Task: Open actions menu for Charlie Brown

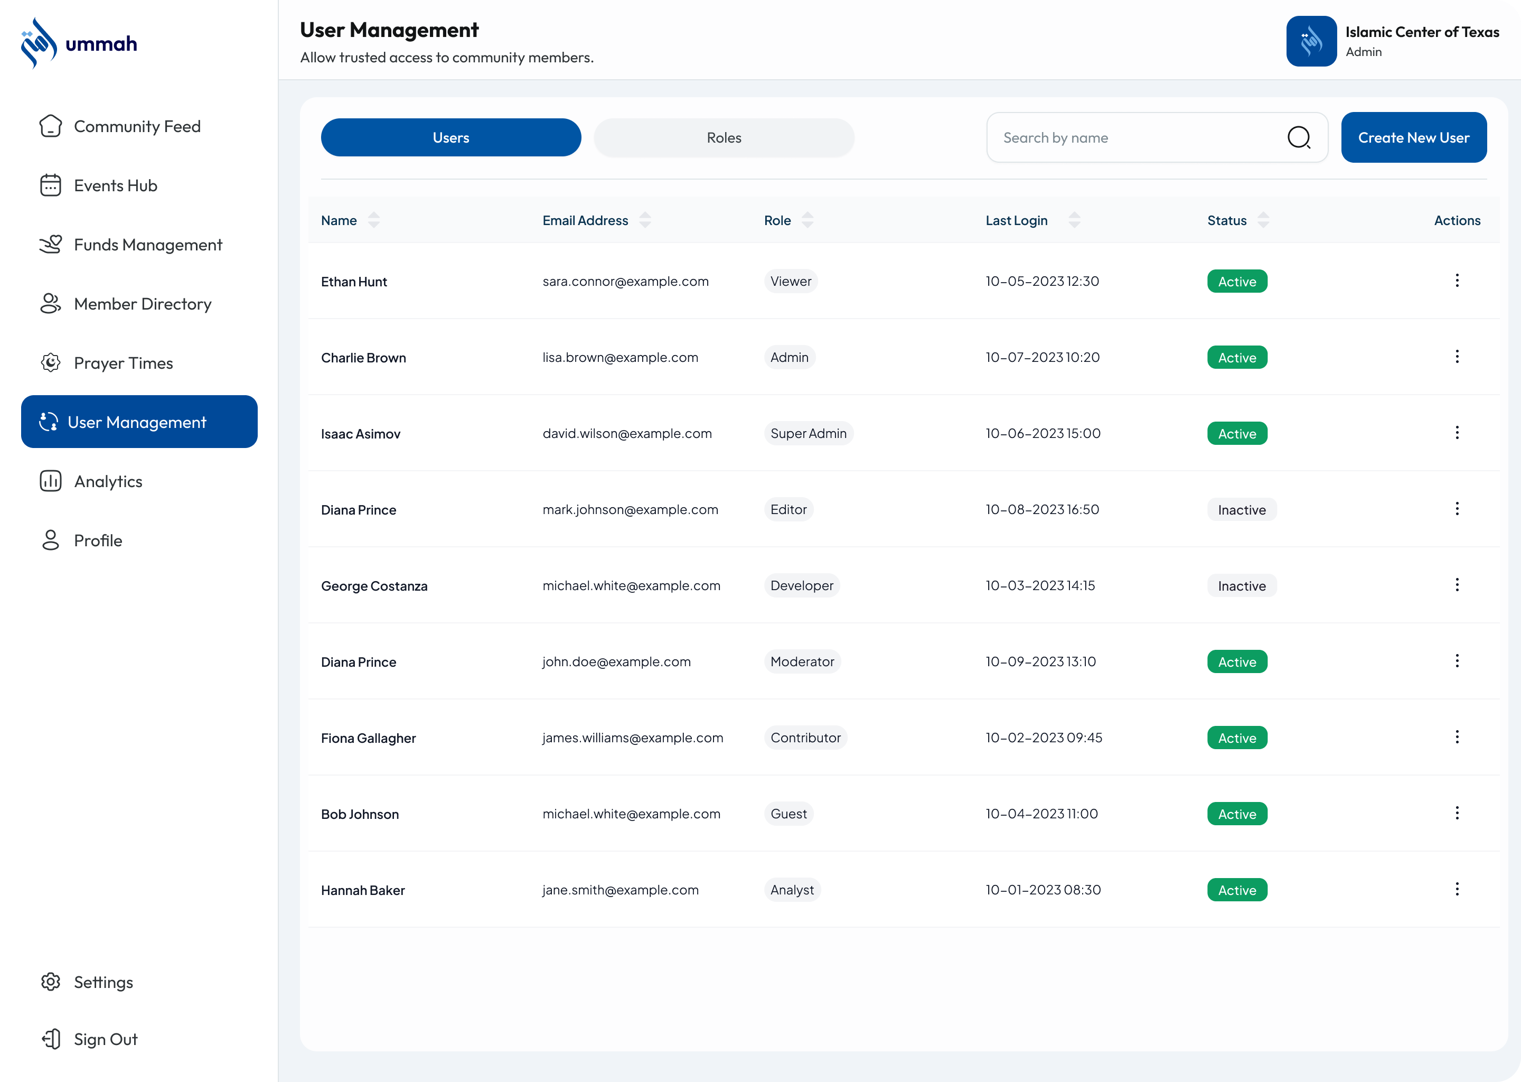Action: click(1457, 357)
